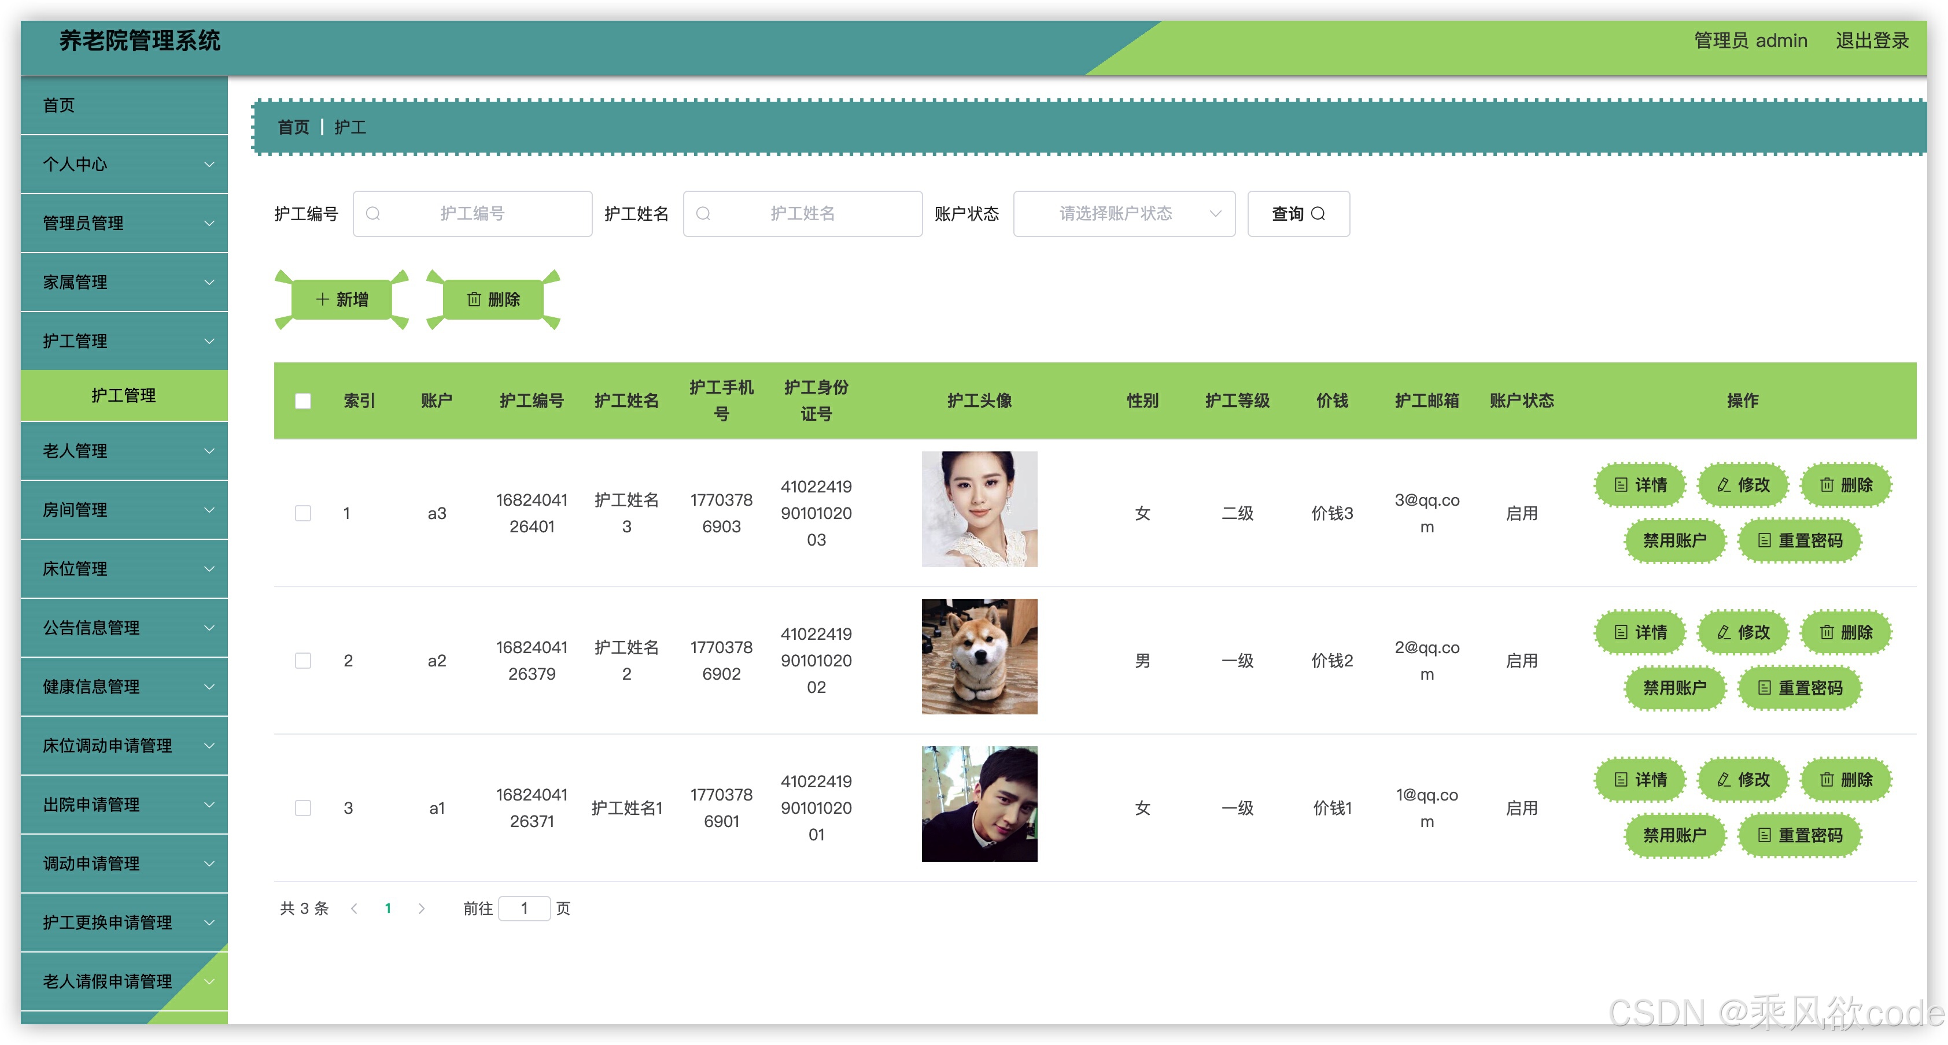This screenshot has width=1948, height=1045.
Task: Open the 请选择账户状态 dropdown
Action: coord(1124,214)
